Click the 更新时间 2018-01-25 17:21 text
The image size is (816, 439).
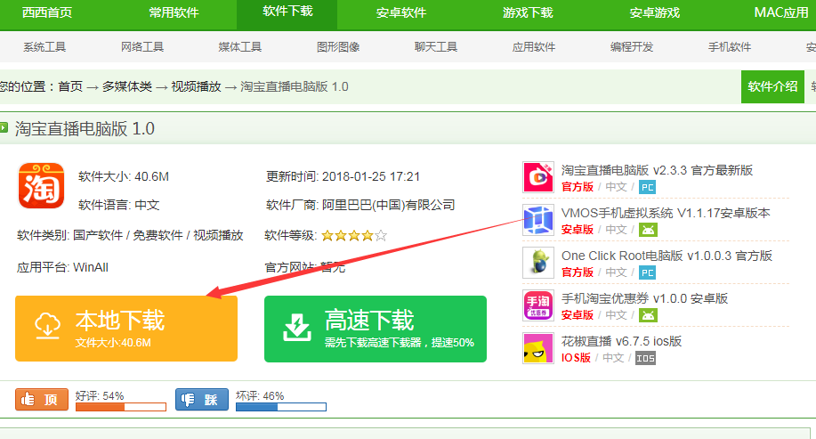point(343,176)
